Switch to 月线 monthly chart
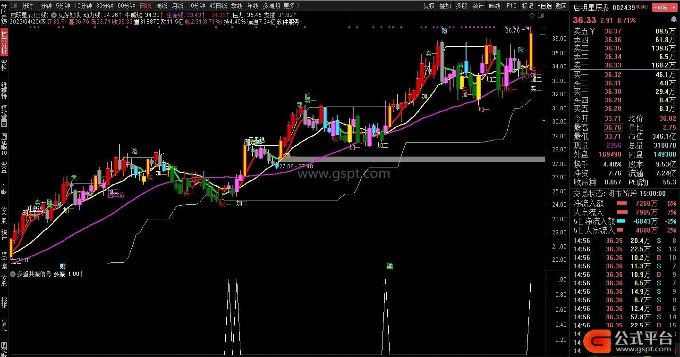The image size is (680, 357). click(x=177, y=6)
